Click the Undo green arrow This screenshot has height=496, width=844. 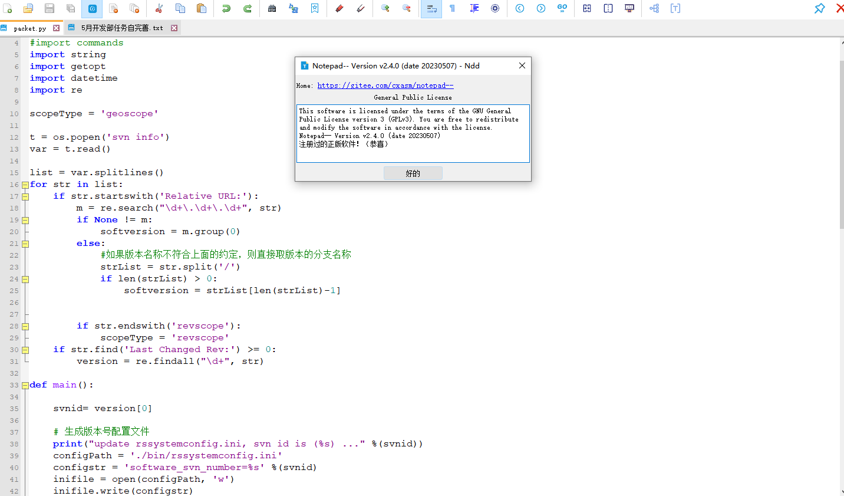pyautogui.click(x=226, y=8)
